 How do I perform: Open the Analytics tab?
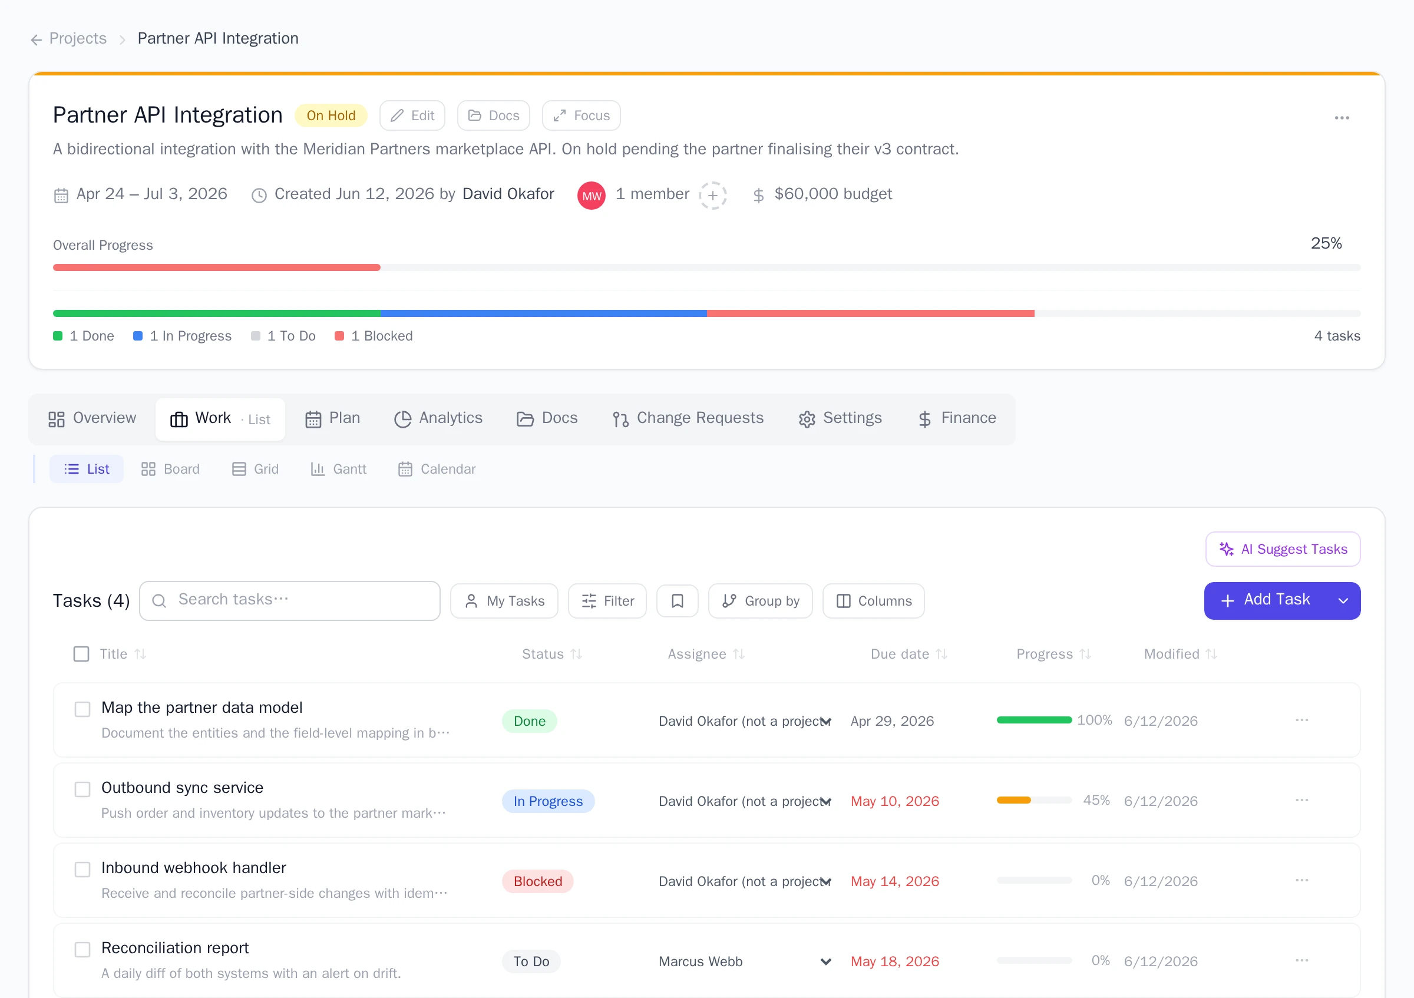click(438, 419)
